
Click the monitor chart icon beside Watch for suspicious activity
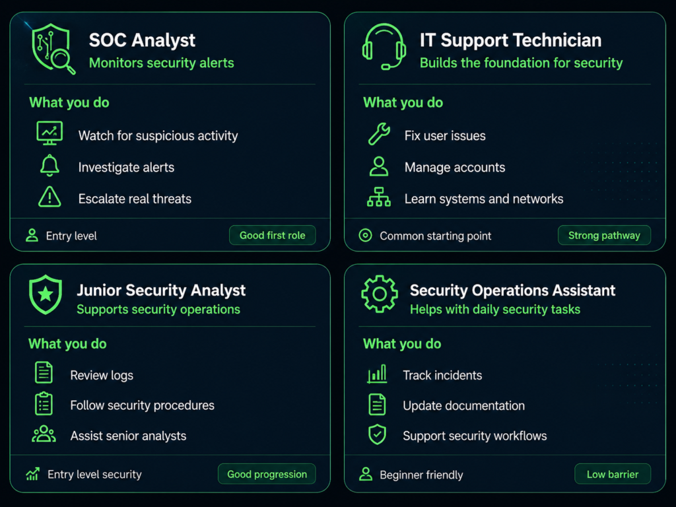click(x=50, y=133)
